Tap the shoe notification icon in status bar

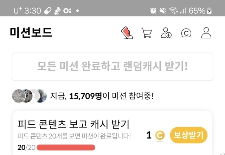(x=57, y=11)
